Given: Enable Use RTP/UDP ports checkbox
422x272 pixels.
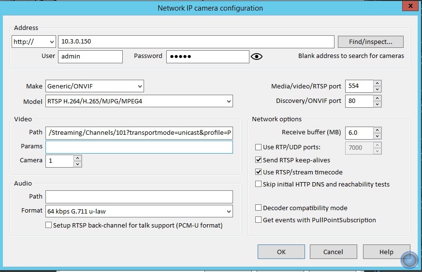Looking at the screenshot, I should click(258, 147).
